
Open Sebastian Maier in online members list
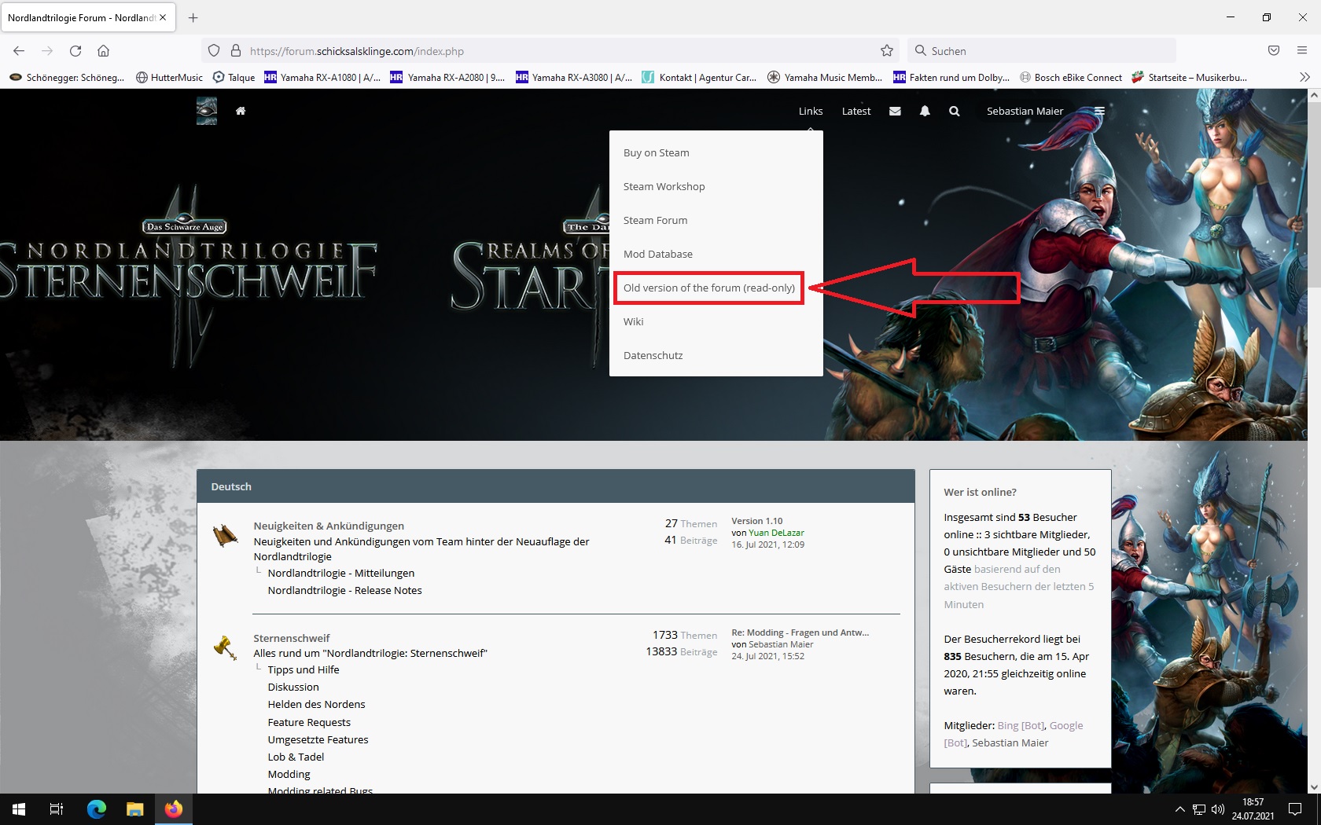click(x=1010, y=742)
